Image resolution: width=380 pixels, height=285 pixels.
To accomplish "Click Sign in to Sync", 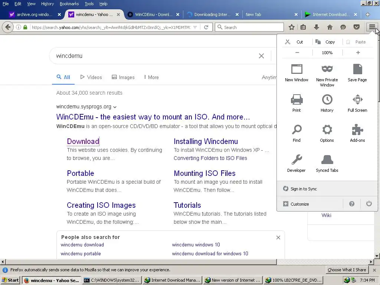I will point(327,189).
